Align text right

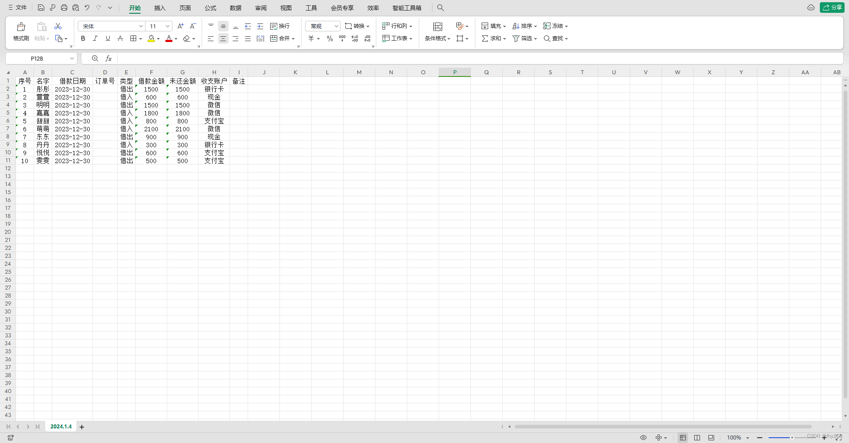coord(236,38)
